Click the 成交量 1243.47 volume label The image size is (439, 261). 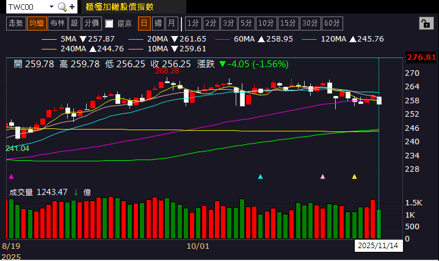38,193
